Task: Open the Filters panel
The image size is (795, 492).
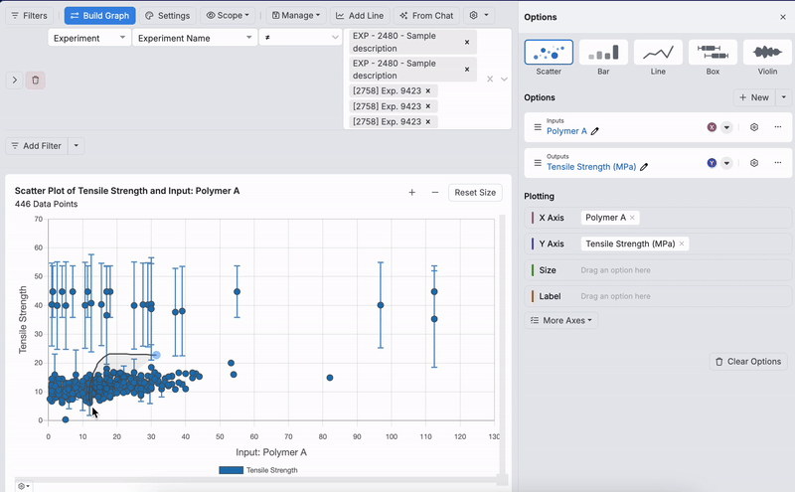Action: click(29, 16)
